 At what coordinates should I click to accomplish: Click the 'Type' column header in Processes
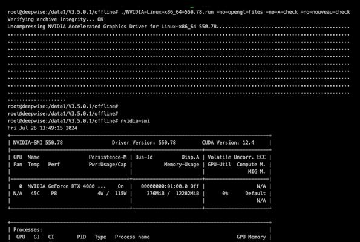tap(100, 237)
